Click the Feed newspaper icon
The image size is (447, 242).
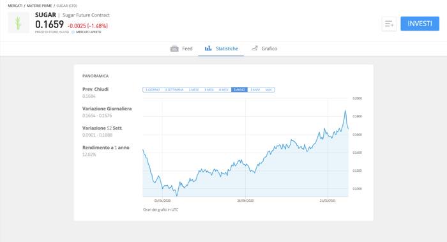click(x=174, y=49)
